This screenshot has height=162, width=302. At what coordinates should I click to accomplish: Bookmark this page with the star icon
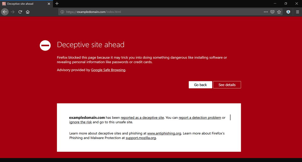279,12
